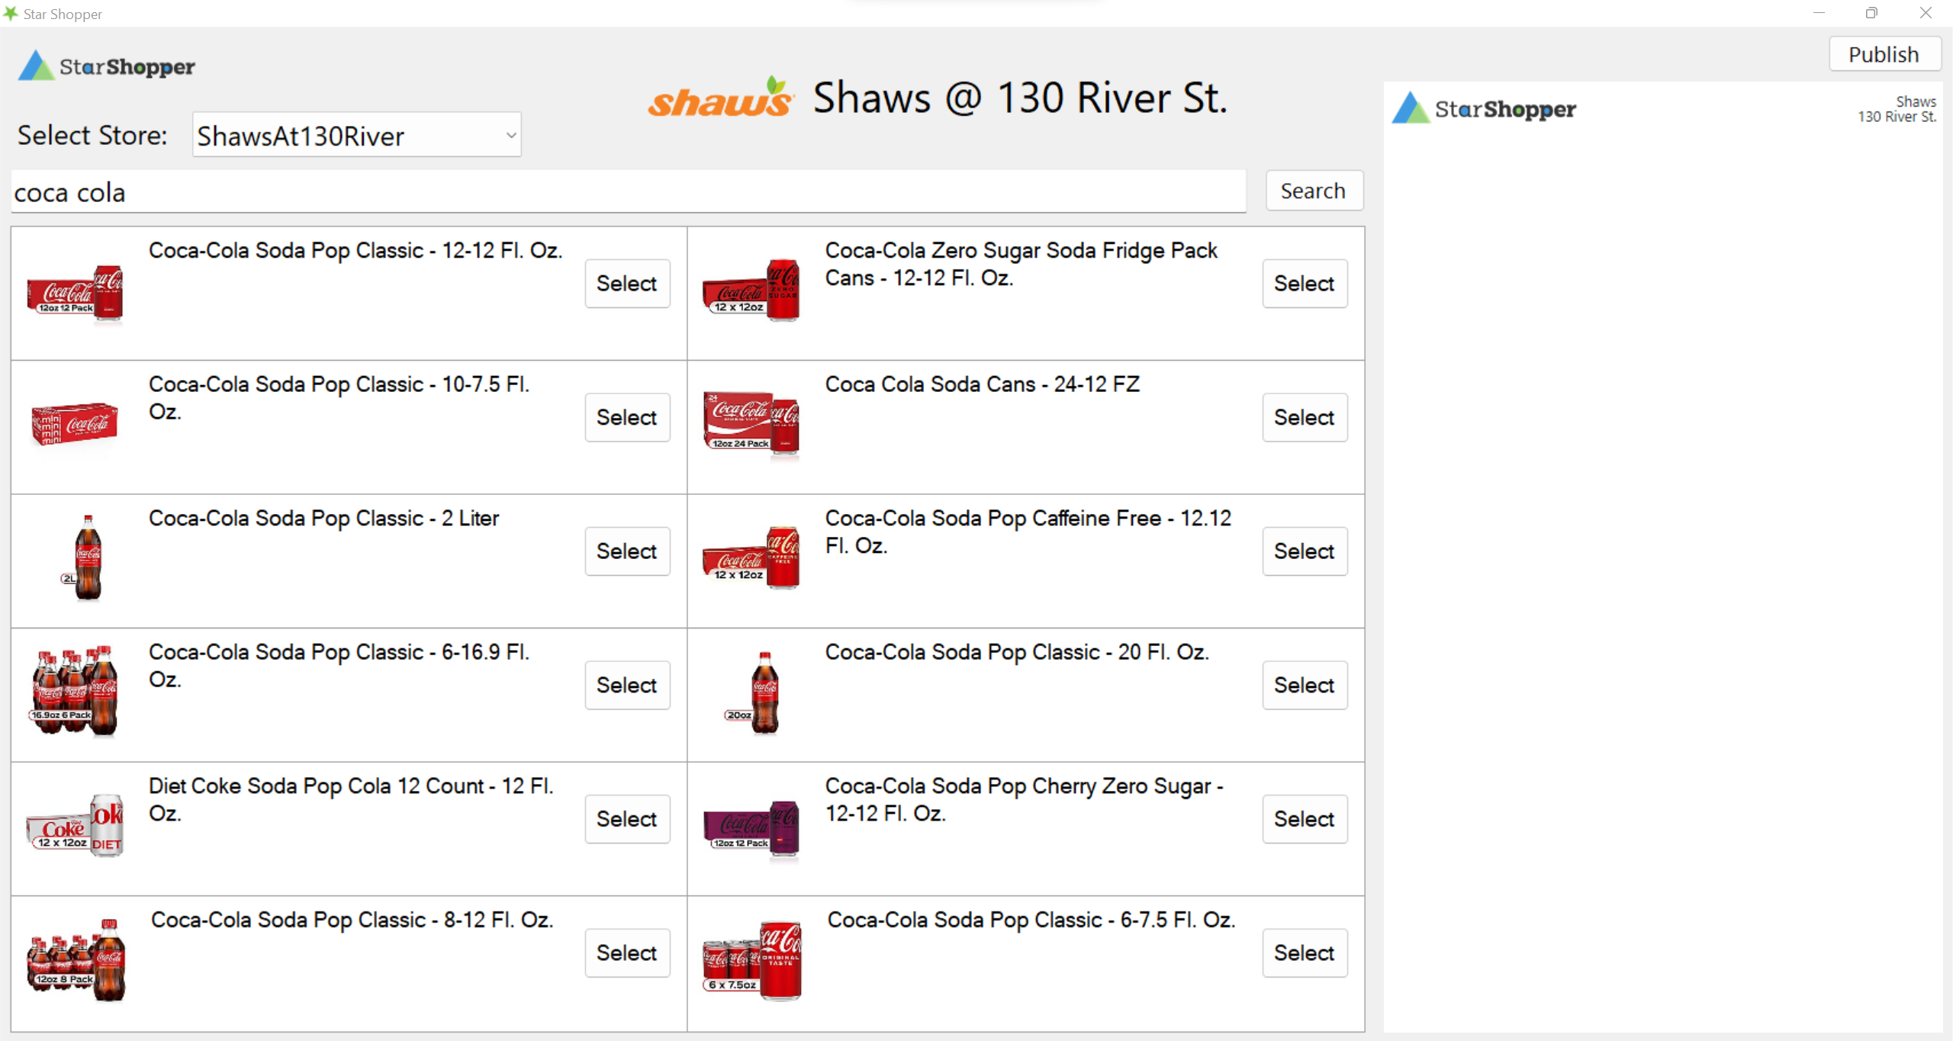Click the Coca-Cola 2 Liter bottle image
Viewport: 1953px width, 1041px height.
(87, 557)
